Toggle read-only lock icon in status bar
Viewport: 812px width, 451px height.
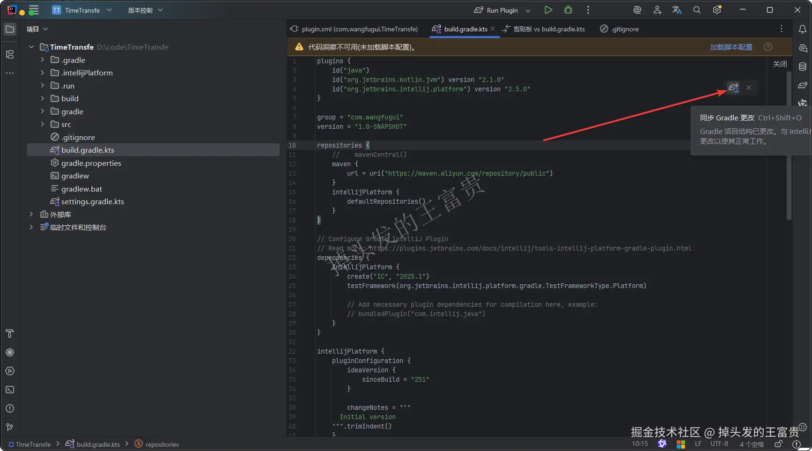pos(778,444)
